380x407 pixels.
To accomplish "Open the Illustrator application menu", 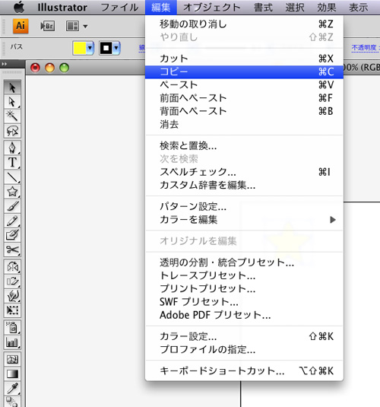I will [62, 8].
